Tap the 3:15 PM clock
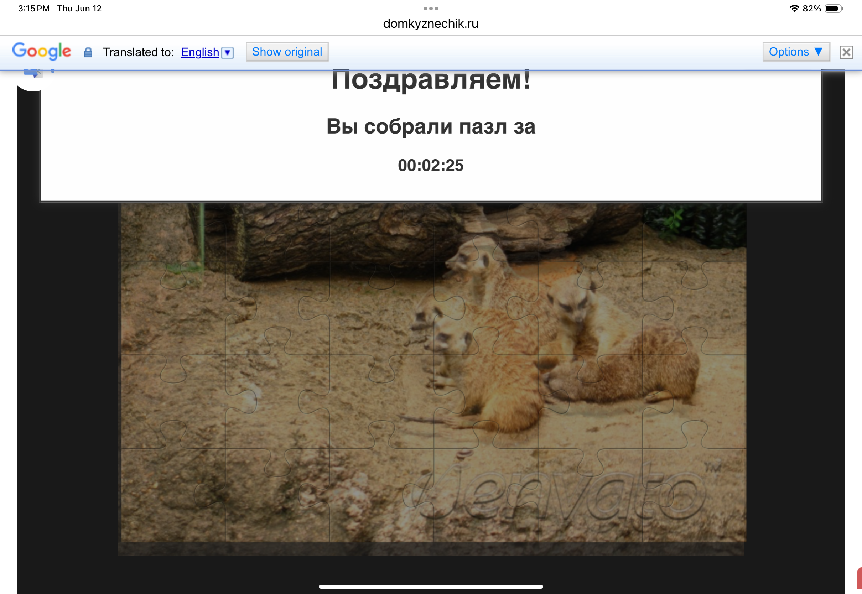Viewport: 862px width, 594px height. coord(34,9)
